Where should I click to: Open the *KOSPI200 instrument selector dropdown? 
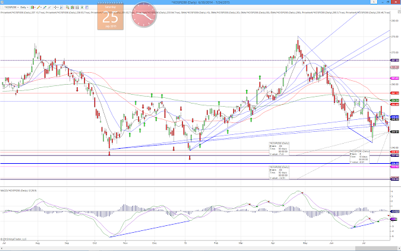(11, 8)
